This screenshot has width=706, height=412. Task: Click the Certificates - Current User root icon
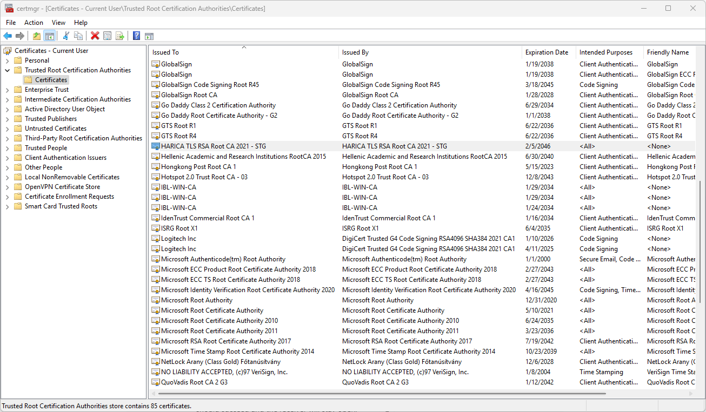(8, 51)
